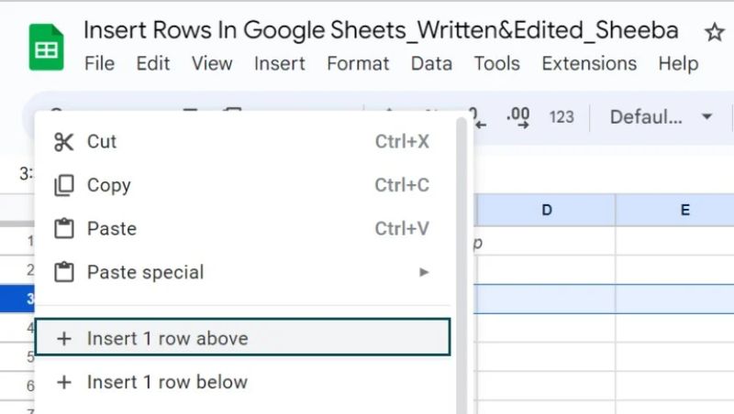The width and height of the screenshot is (734, 414).
Task: Open the Extensions menu
Action: point(589,63)
